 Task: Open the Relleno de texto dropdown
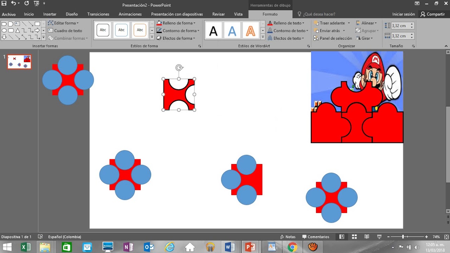[287, 23]
